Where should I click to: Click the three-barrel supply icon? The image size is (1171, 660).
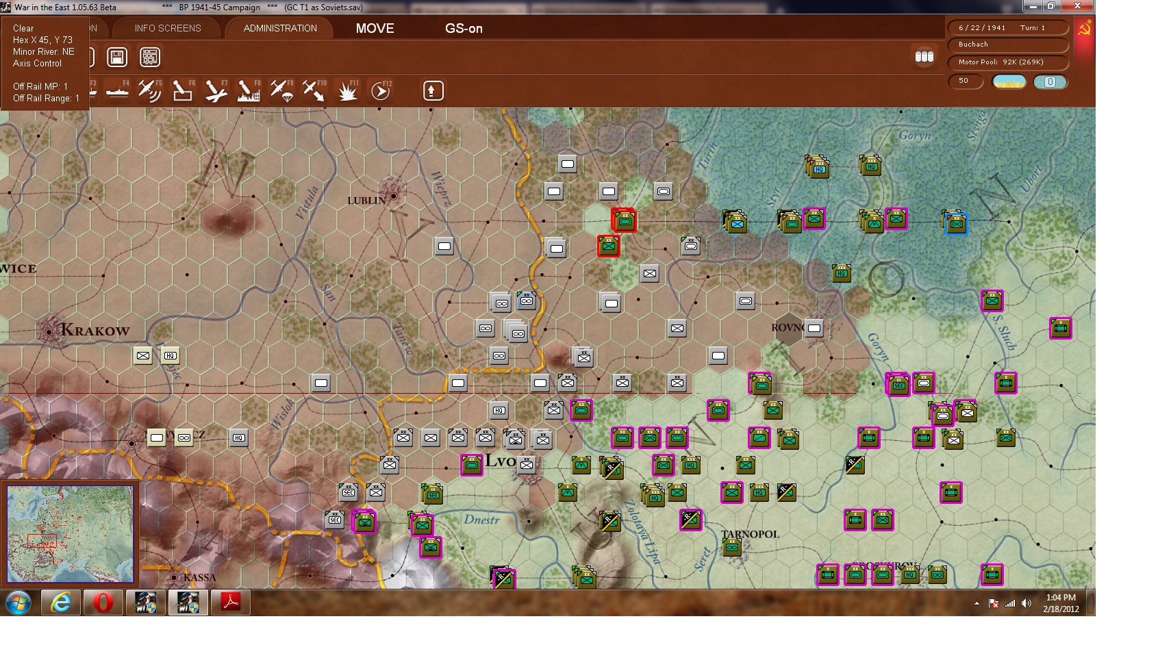(x=924, y=57)
